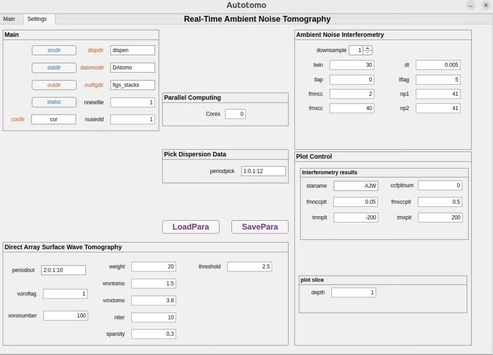Click the LoadPara button
The height and width of the screenshot is (355, 493).
point(191,227)
